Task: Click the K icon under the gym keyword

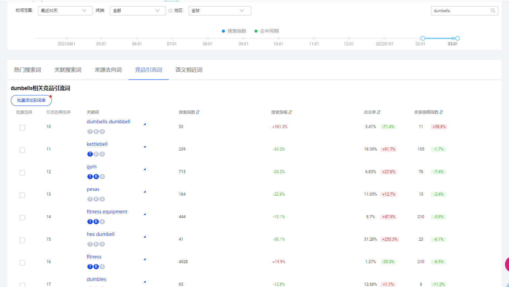Action: pos(96,176)
